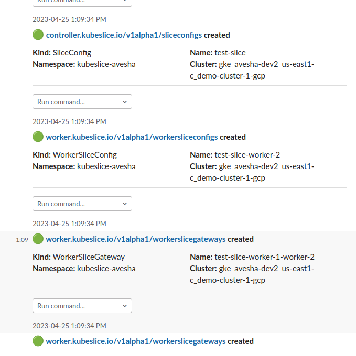Open the bottom-most workerslicegateways link
356x356 pixels.
(136, 341)
